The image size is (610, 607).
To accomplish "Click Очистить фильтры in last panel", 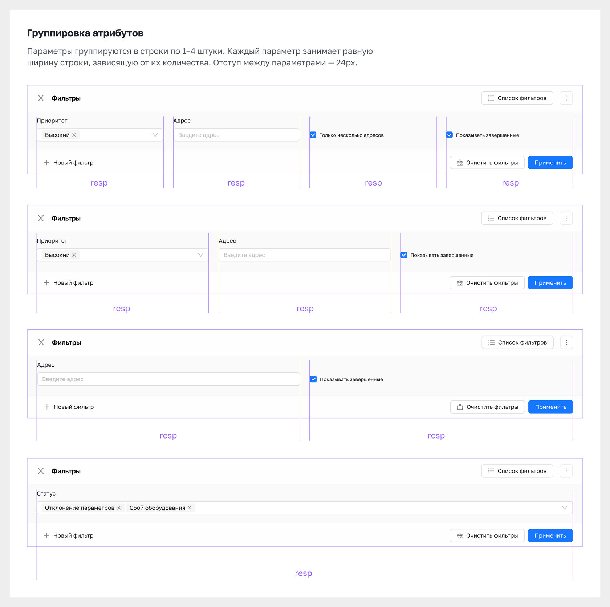I will click(487, 535).
